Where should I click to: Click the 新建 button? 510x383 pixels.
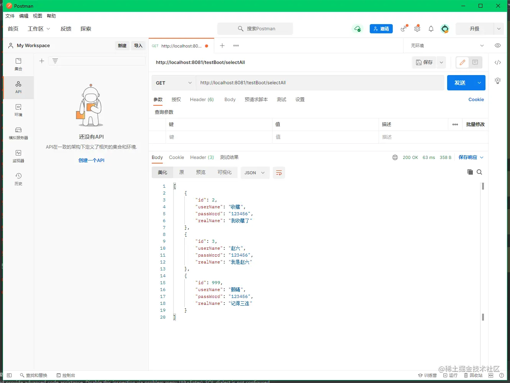pyautogui.click(x=122, y=46)
